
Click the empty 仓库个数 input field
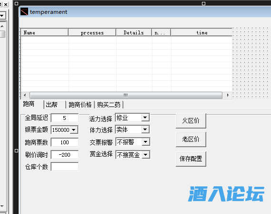coord(65,167)
